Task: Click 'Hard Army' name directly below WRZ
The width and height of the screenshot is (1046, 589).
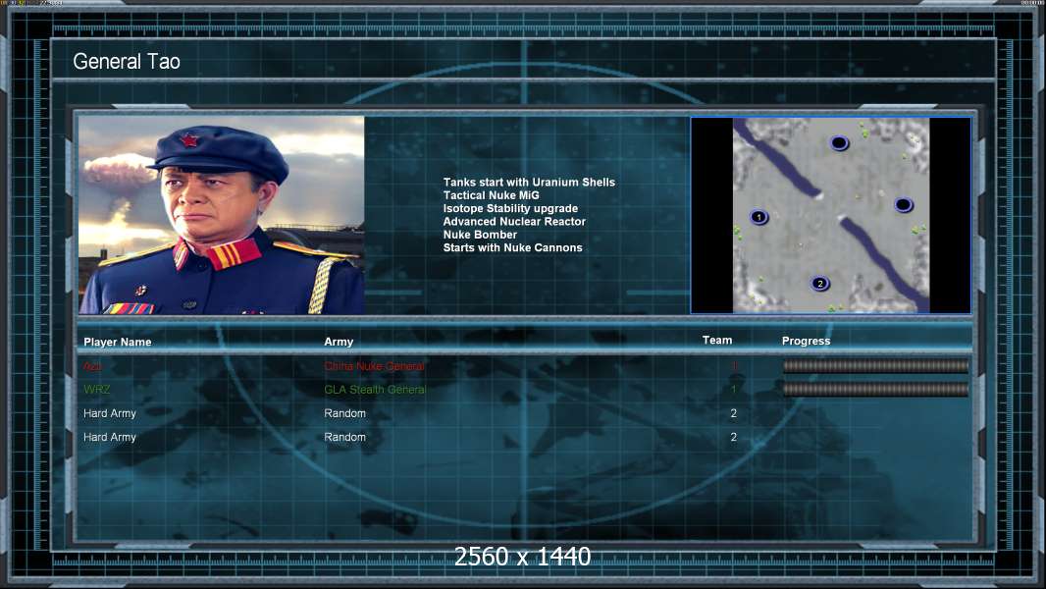Action: point(109,413)
